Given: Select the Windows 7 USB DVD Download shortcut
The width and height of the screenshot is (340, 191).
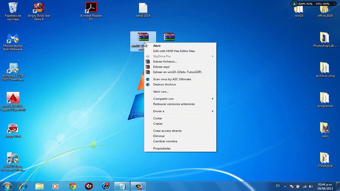Looking at the screenshot, I should tap(13, 72).
